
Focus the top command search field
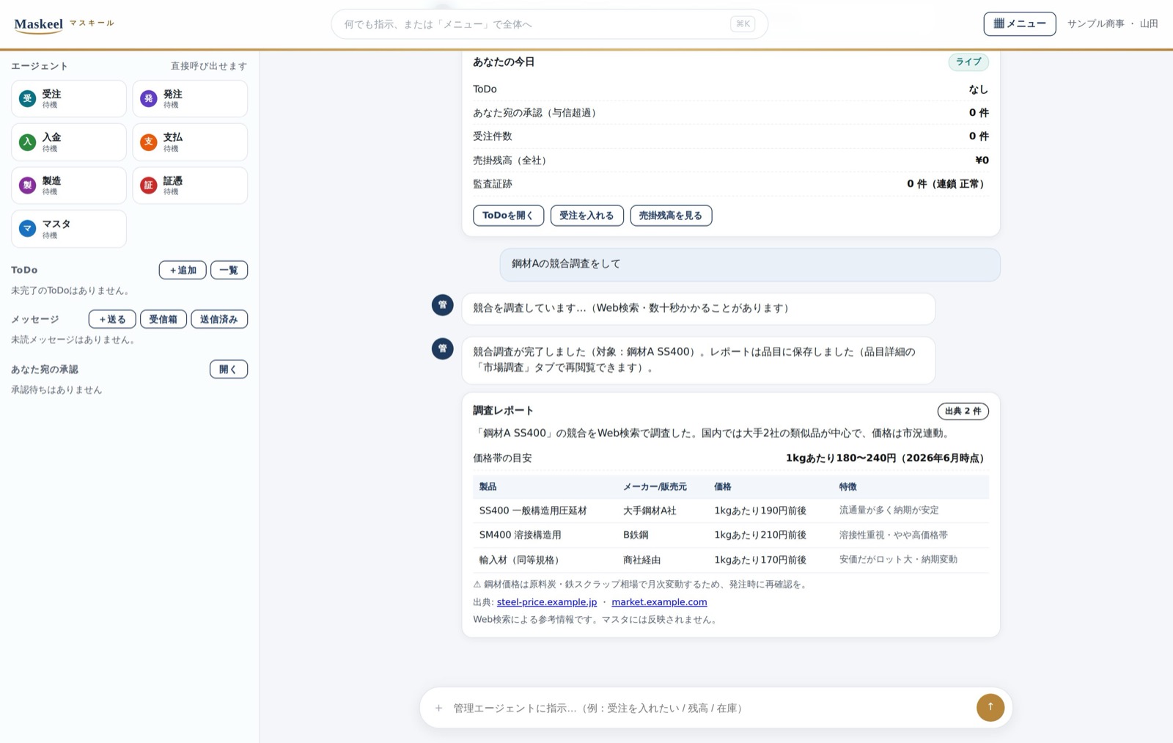(549, 24)
